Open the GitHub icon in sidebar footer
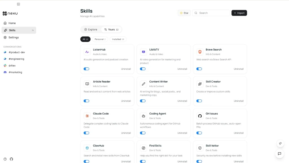 coord(12,159)
